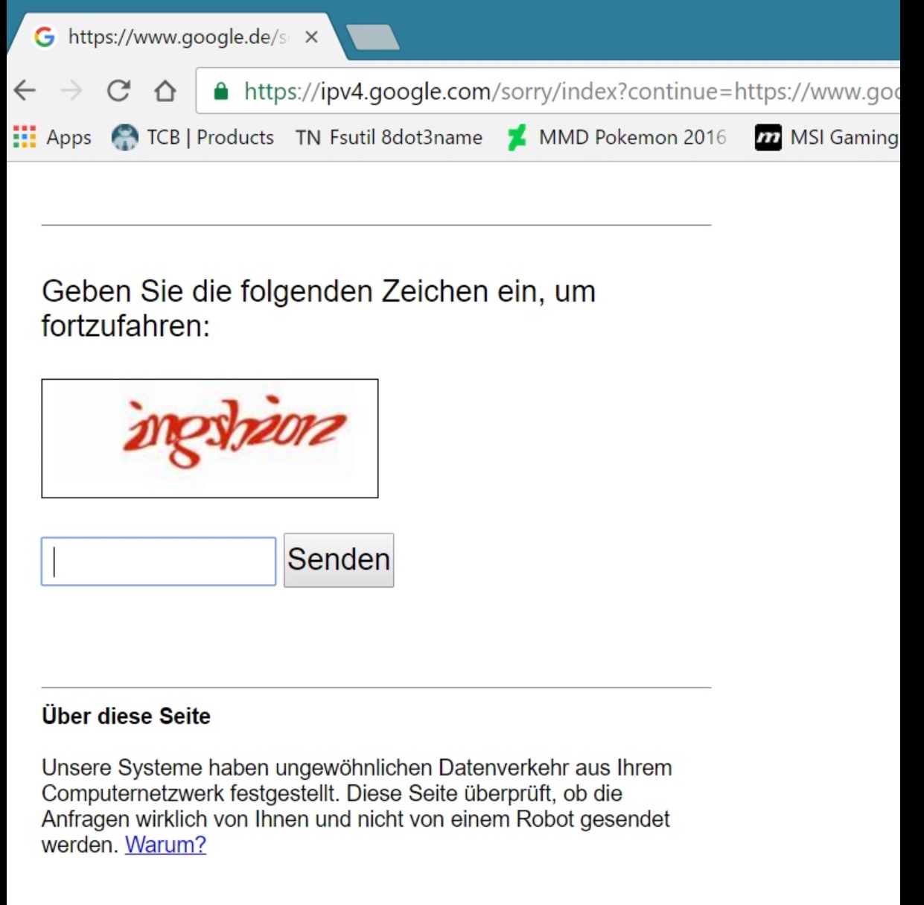Open a new tab
This screenshot has width=924, height=905.
click(x=373, y=36)
